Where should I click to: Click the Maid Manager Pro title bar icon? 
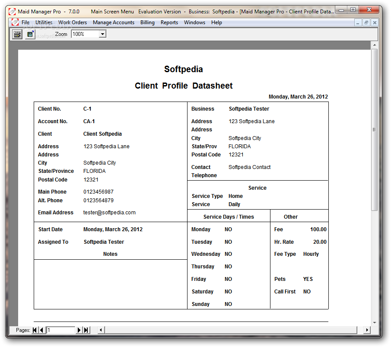coord(12,12)
